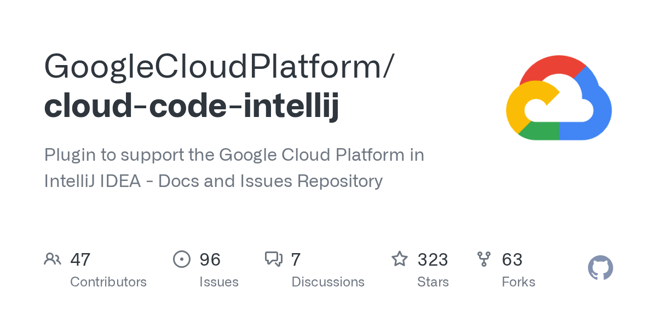657x328 pixels.
Task: Click the GitHub octocat icon
Action: (x=601, y=268)
